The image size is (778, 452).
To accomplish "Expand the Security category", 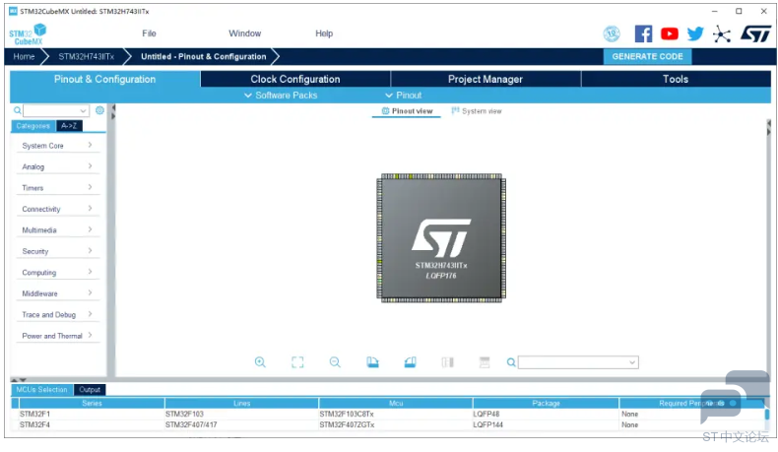I will point(57,251).
